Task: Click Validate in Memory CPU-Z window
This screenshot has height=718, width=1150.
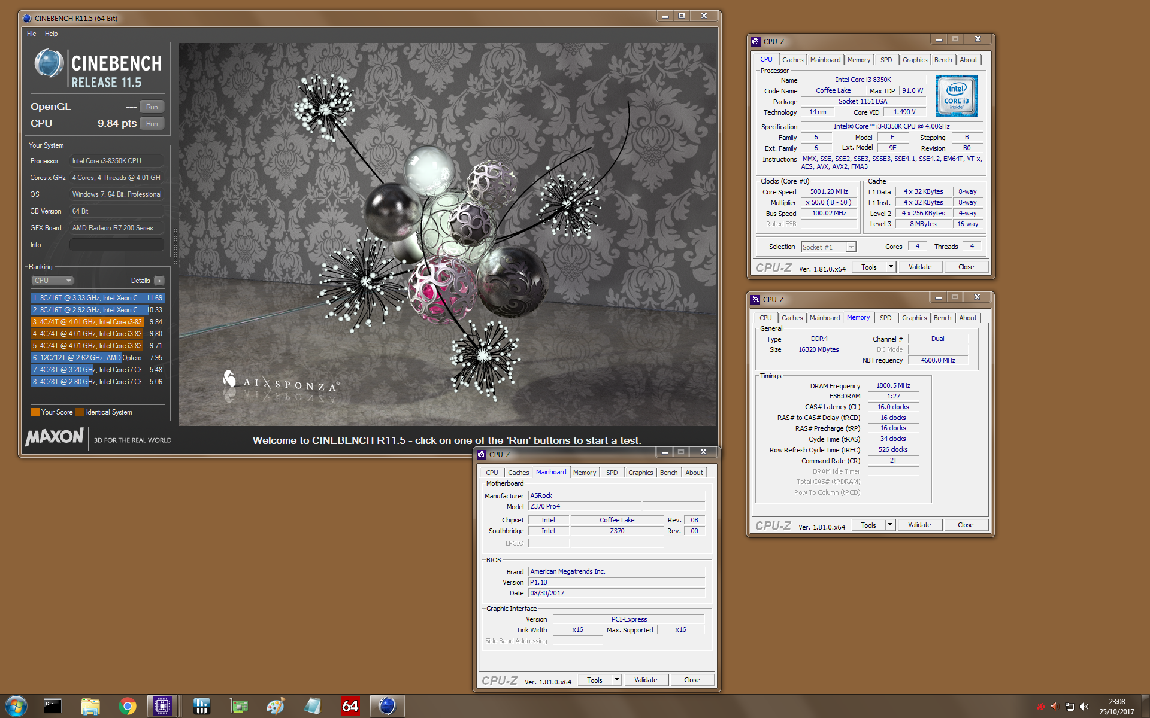Action: (919, 525)
